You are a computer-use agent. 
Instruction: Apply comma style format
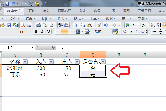click(x=131, y=32)
